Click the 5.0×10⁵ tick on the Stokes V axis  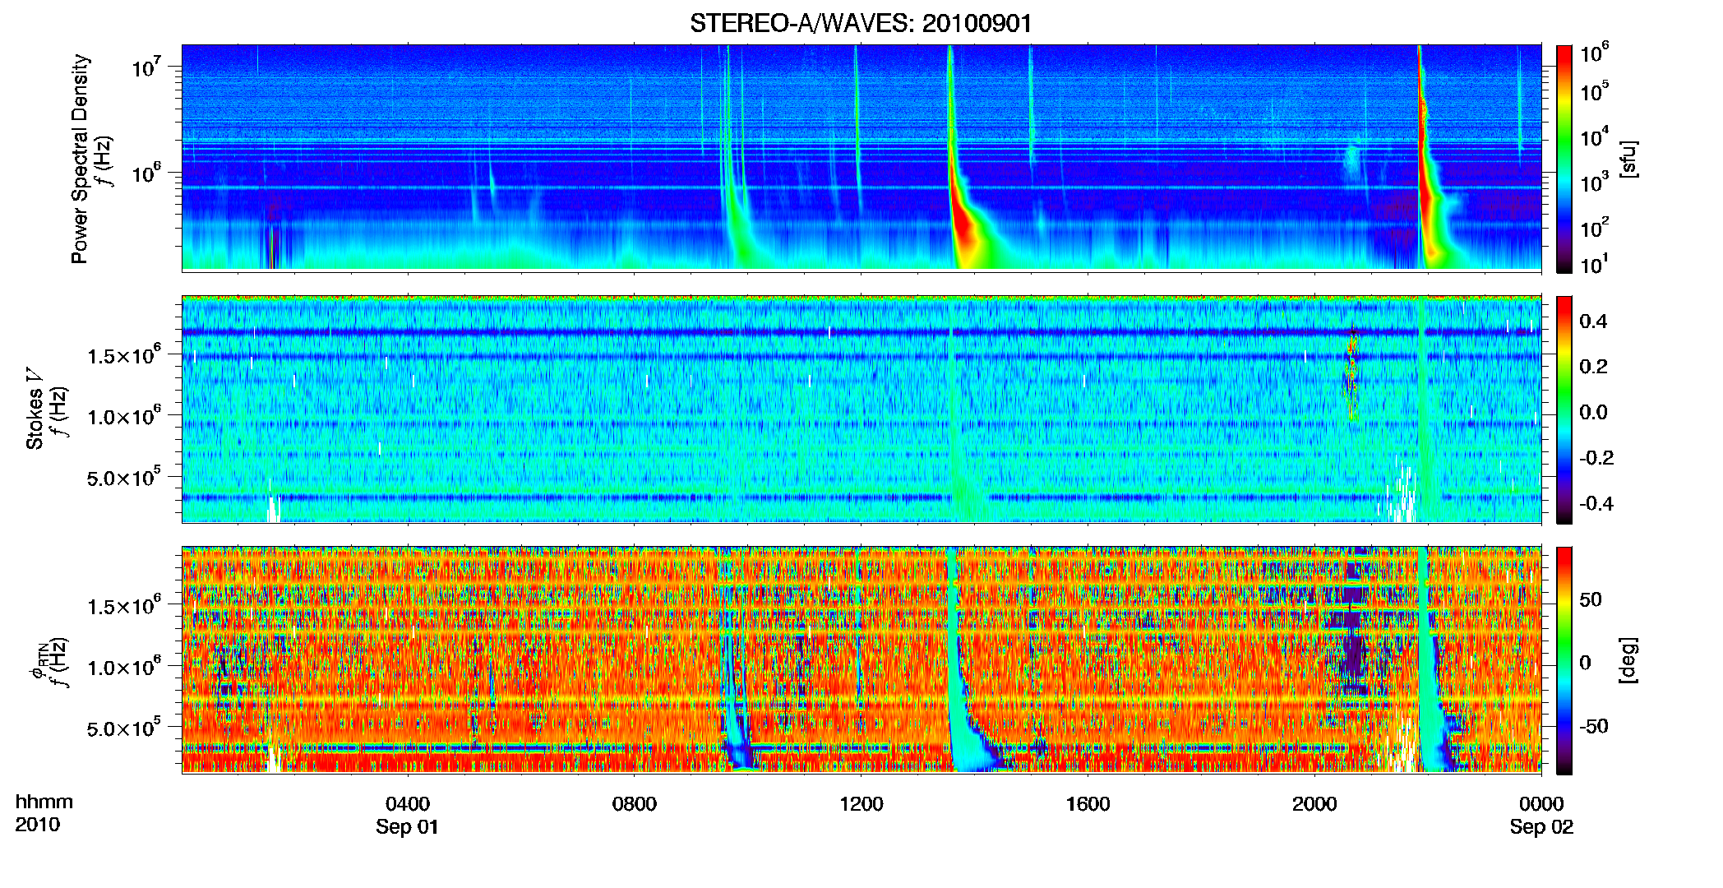tap(123, 478)
